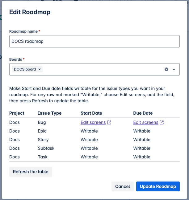Click the Project column header
Image resolution: width=189 pixels, height=200 pixels.
tap(17, 113)
